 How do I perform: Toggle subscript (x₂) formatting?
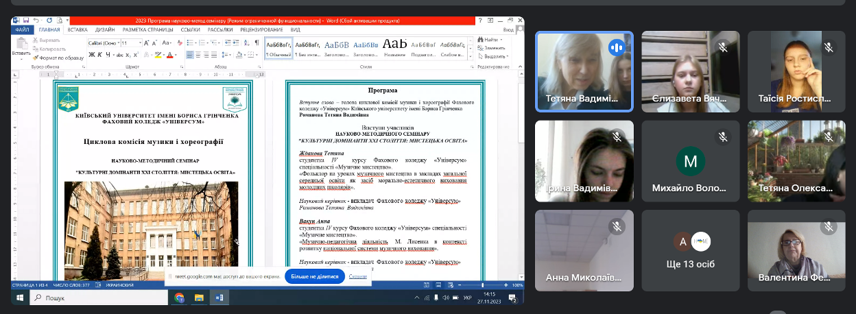point(128,55)
